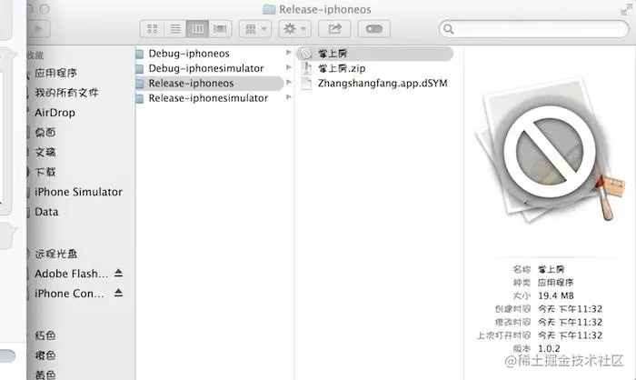Eject the Adobe Flash volume

point(118,273)
